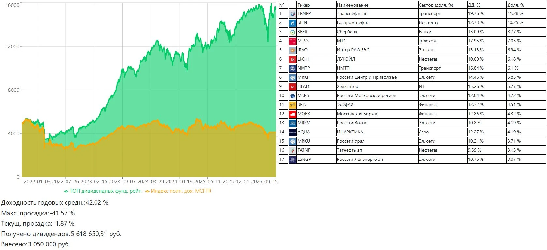The width and height of the screenshot is (547, 250).
Task: Click the 'Наименование' column header
Action: point(377,5)
